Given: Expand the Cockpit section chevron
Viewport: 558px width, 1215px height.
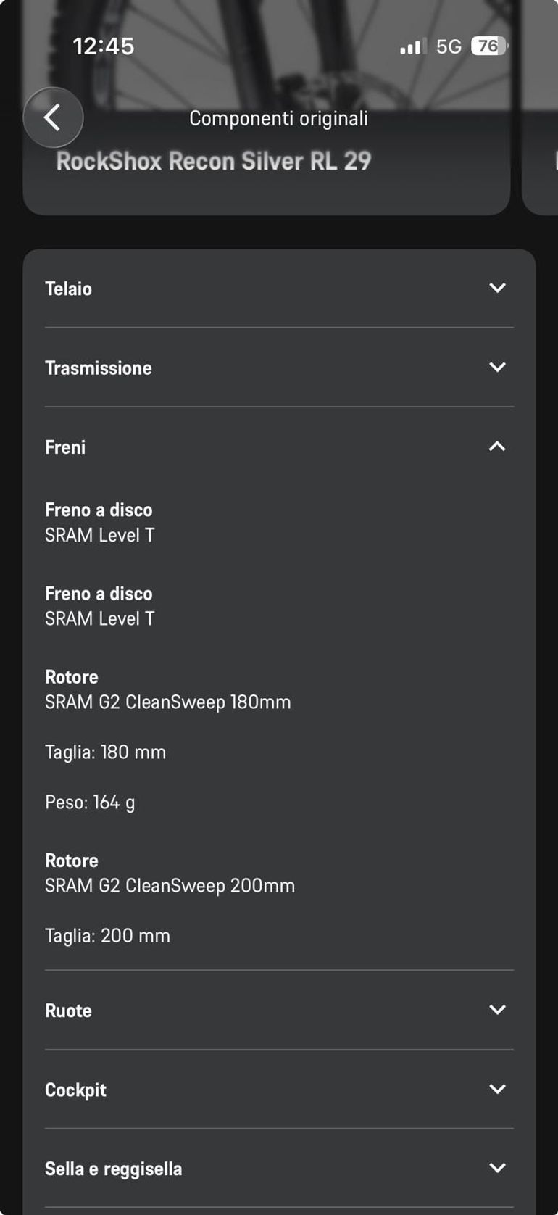Looking at the screenshot, I should [x=497, y=1089].
